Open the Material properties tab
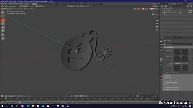The image size is (193, 108). [x=161, y=76]
